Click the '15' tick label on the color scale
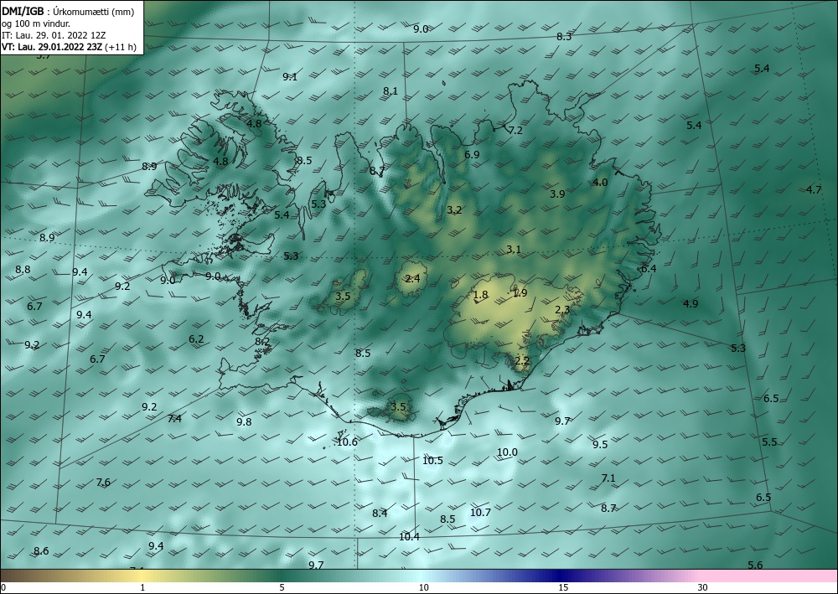This screenshot has width=838, height=594. 563,587
